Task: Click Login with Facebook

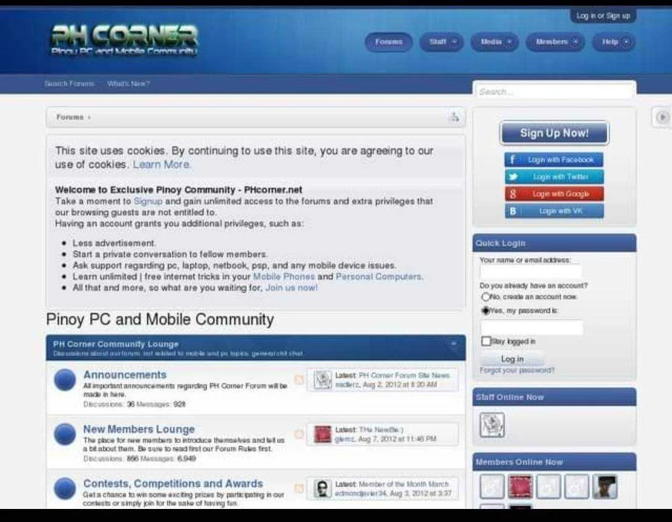Action: tap(554, 160)
